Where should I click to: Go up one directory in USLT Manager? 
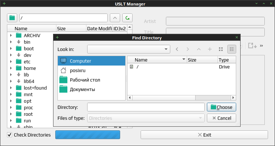(115, 18)
